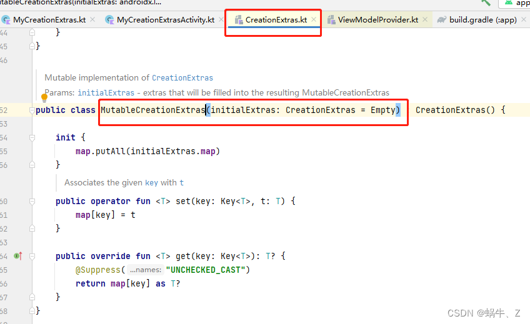
Task: Click the Kotlin class icon on MyCreationExtras.kt tab
Action: [6, 20]
